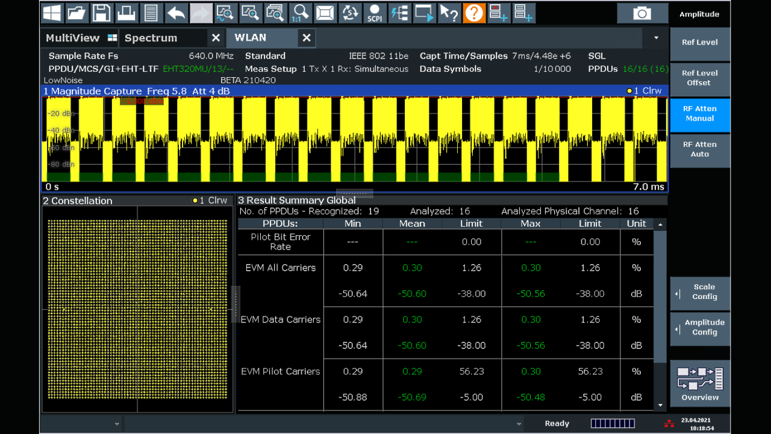Click the EHT320MU/13/-- PPDU setting
The height and width of the screenshot is (434, 771).
tap(198, 69)
